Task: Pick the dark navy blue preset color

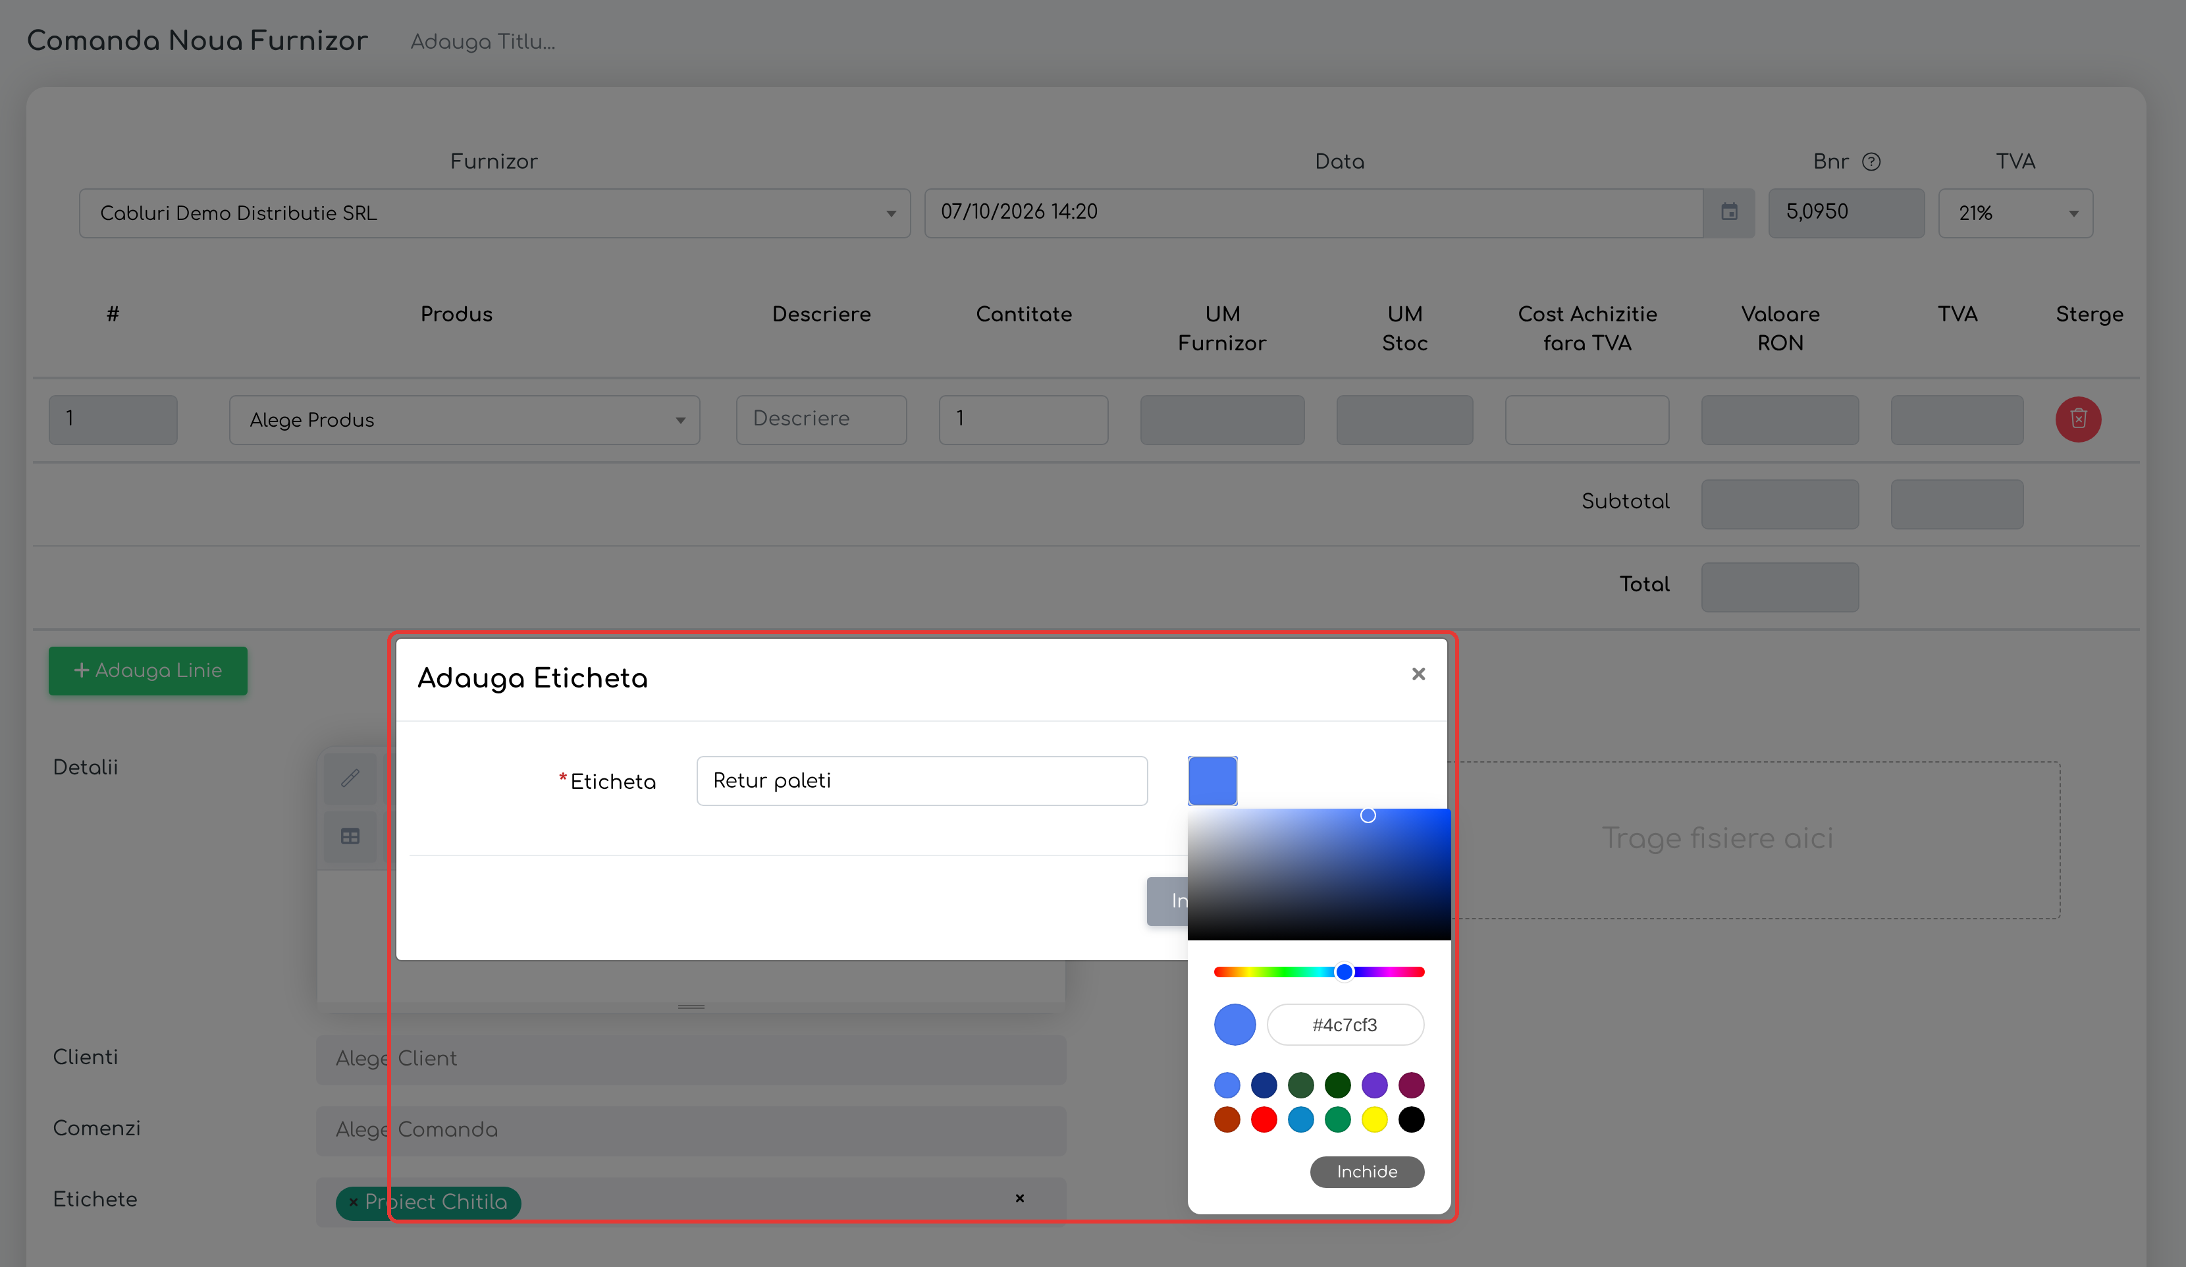Action: pyautogui.click(x=1264, y=1085)
